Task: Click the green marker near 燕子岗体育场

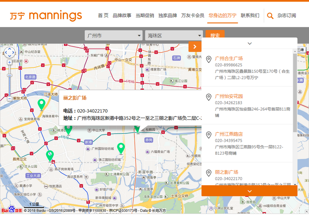Action: tap(50, 156)
